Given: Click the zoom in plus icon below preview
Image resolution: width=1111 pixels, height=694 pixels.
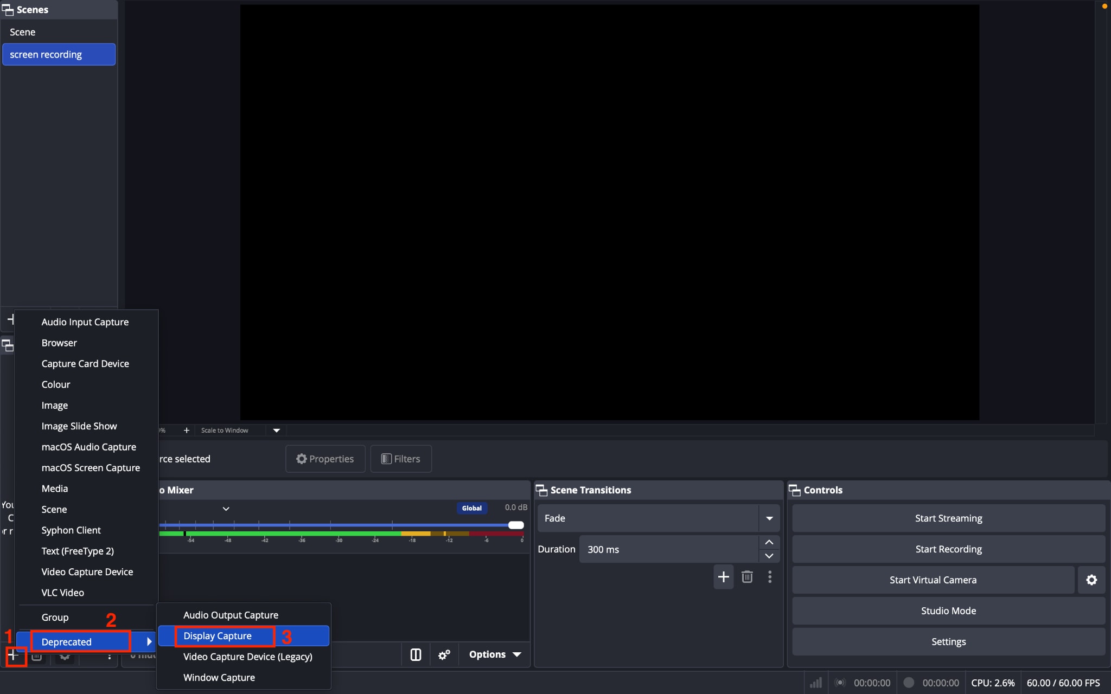Looking at the screenshot, I should (187, 430).
